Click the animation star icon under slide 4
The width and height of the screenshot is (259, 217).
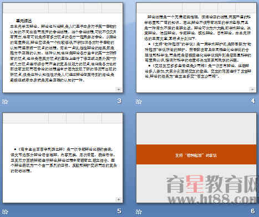tap(139, 101)
